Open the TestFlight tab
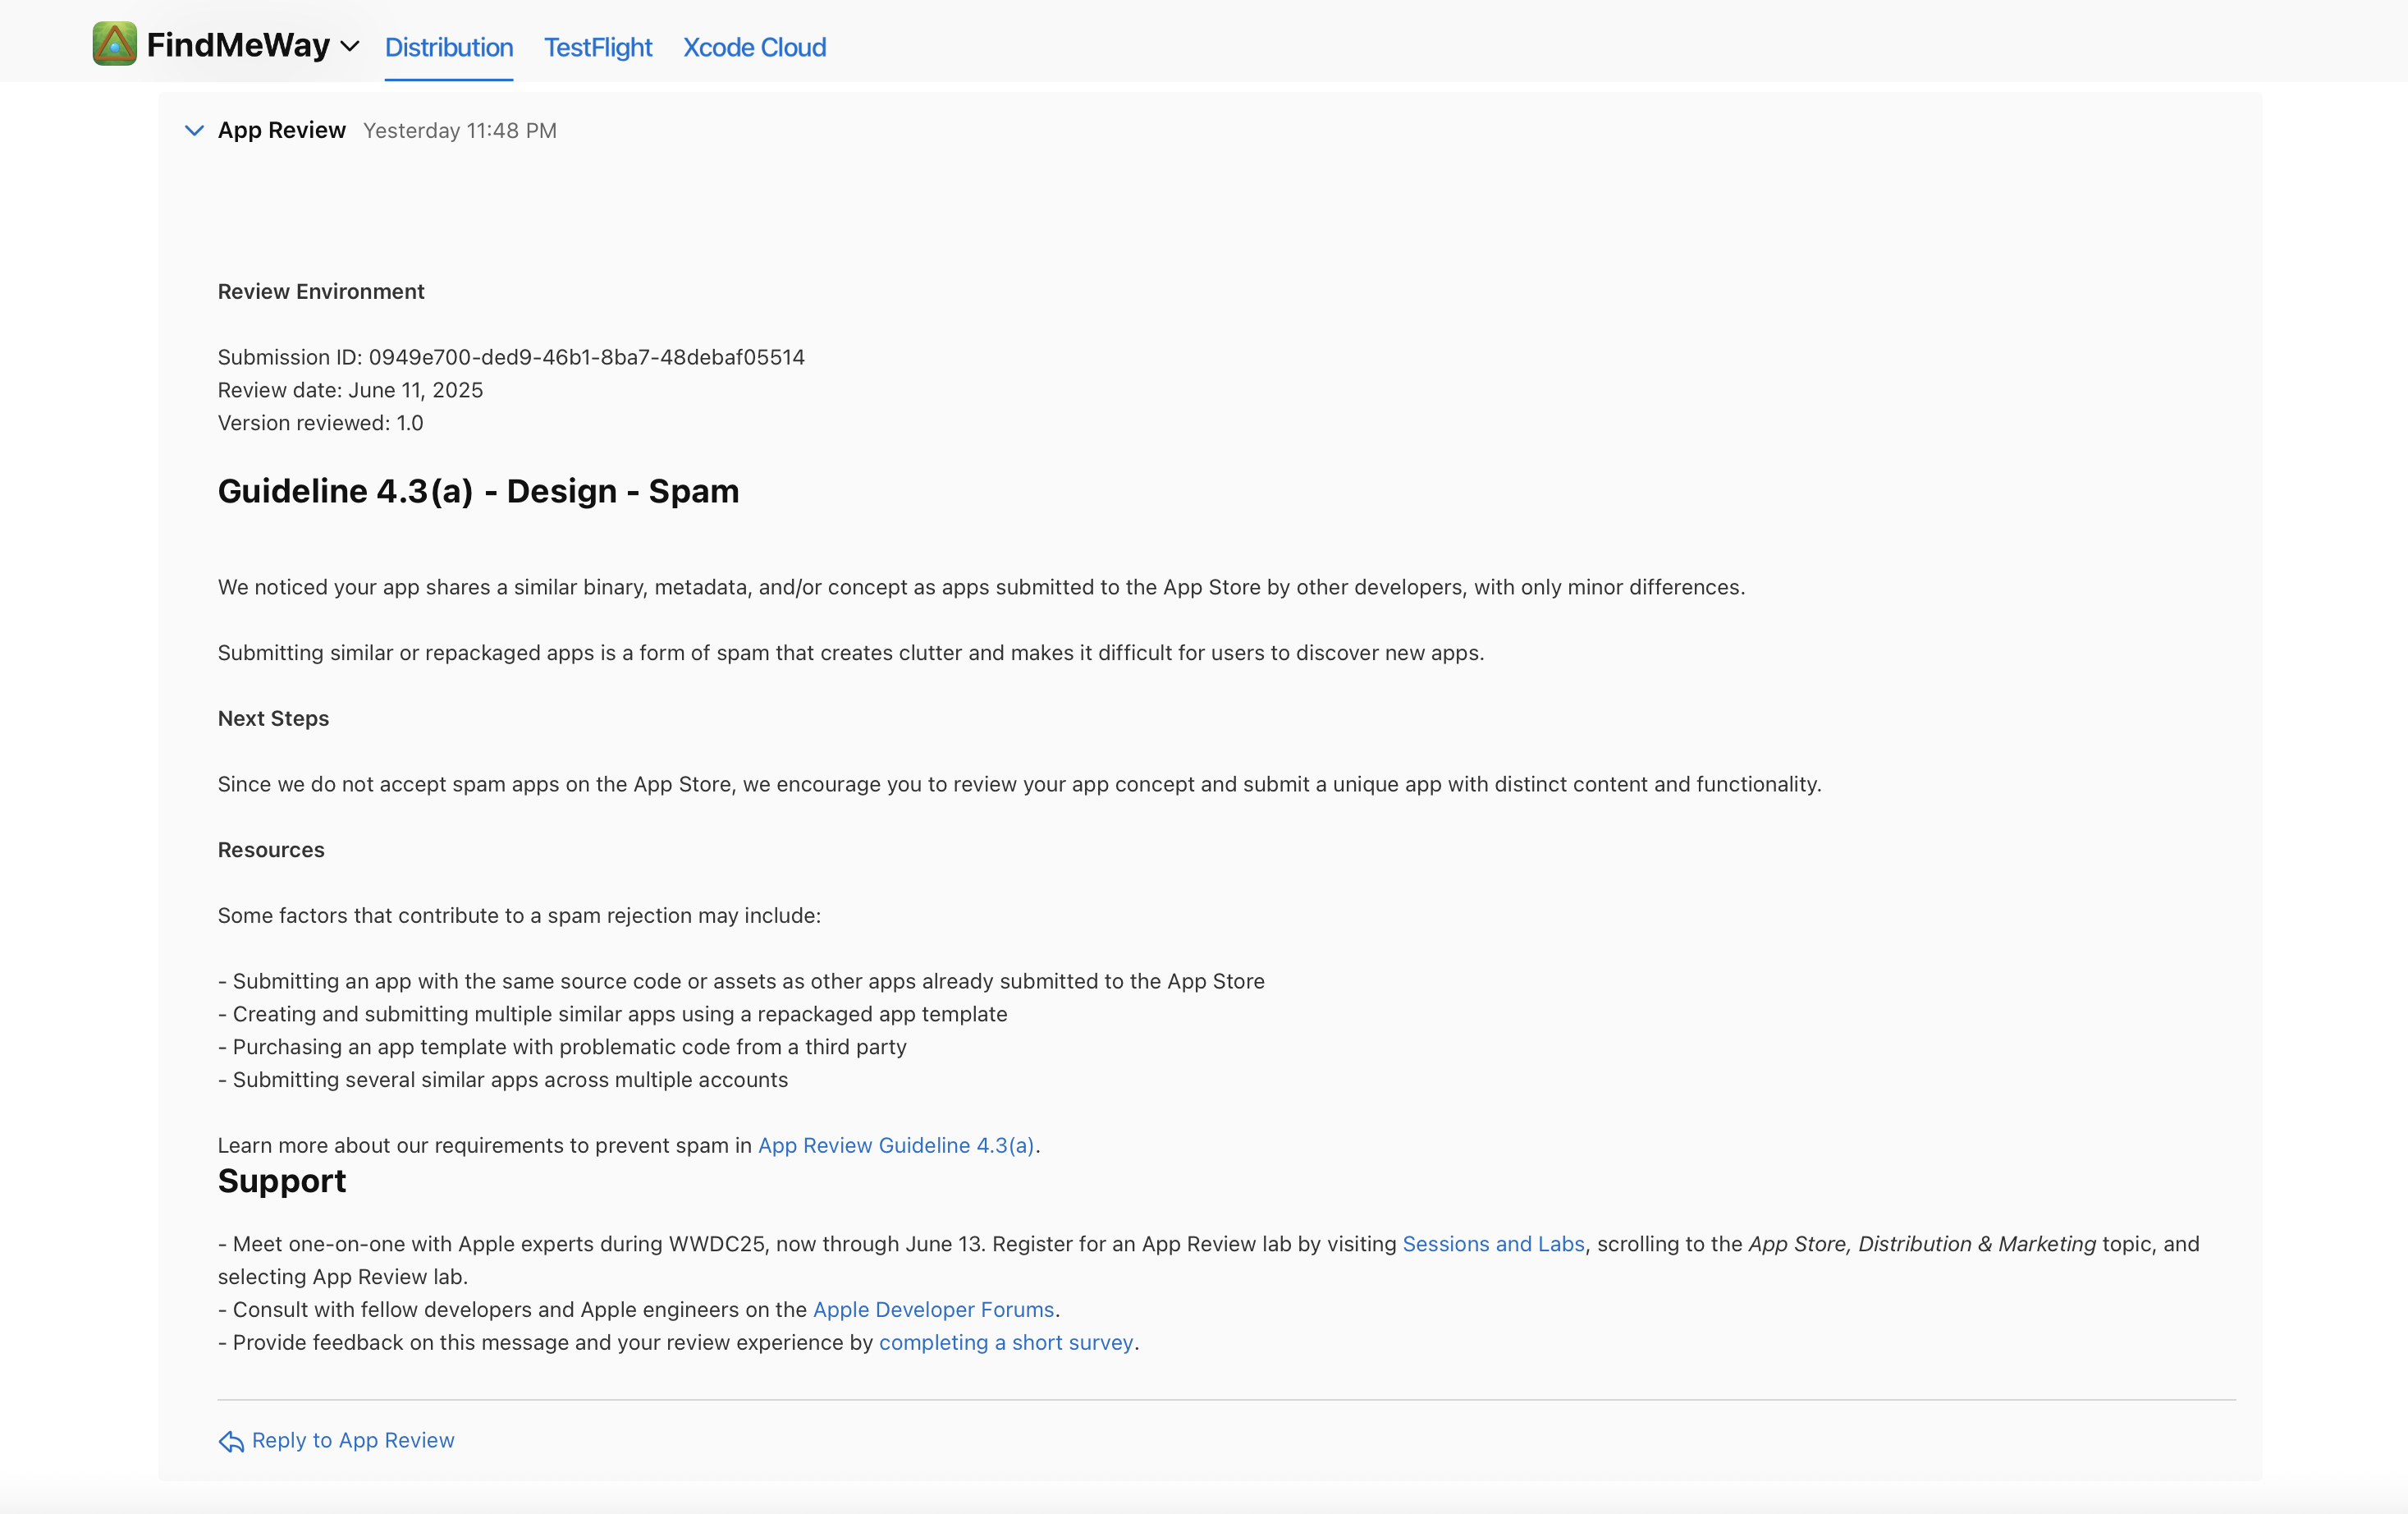Screen dimensions: 2408x1514 pos(598,47)
